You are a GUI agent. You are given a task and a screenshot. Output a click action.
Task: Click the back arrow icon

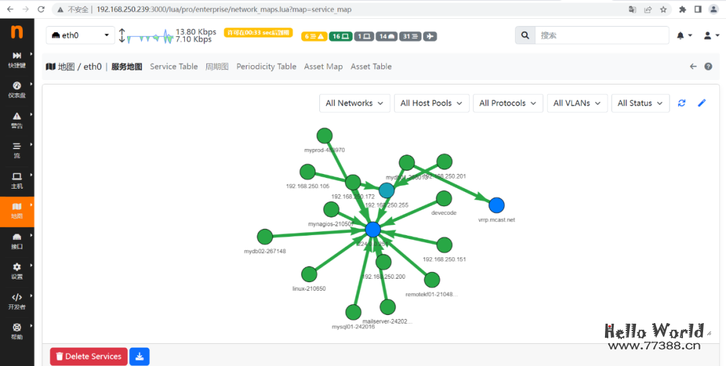(694, 66)
